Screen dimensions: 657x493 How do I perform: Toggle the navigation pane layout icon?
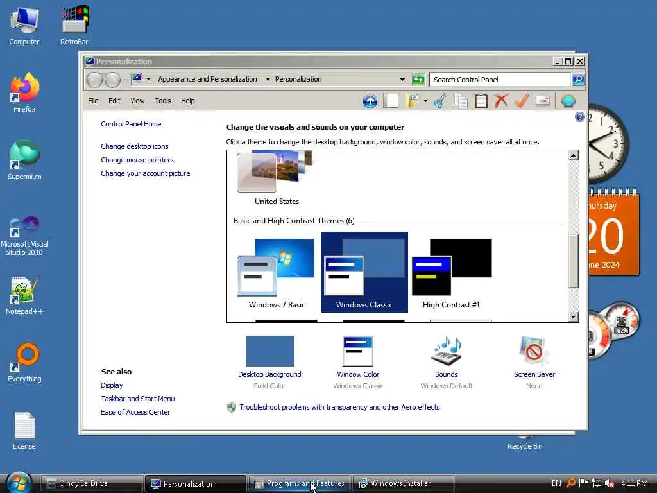click(391, 101)
